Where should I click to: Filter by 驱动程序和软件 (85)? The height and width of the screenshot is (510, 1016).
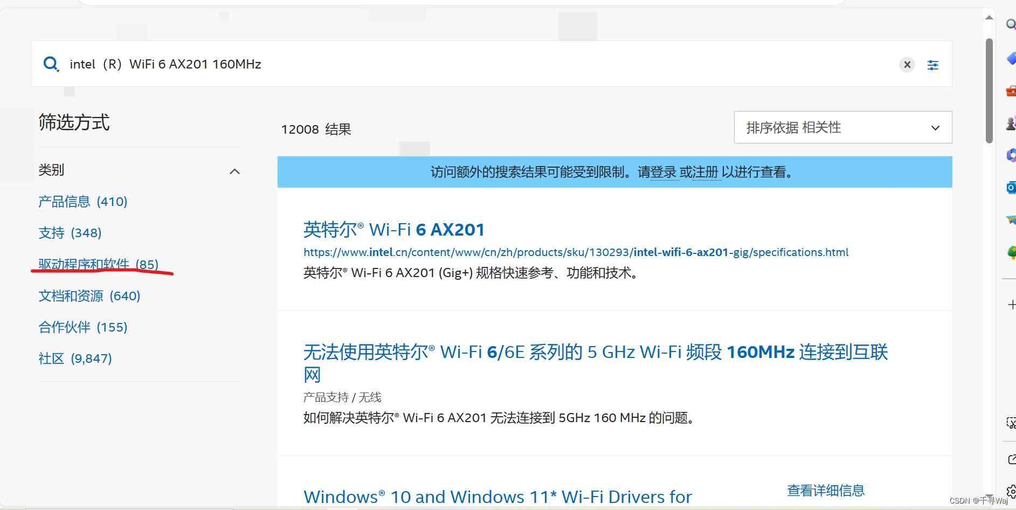(98, 264)
